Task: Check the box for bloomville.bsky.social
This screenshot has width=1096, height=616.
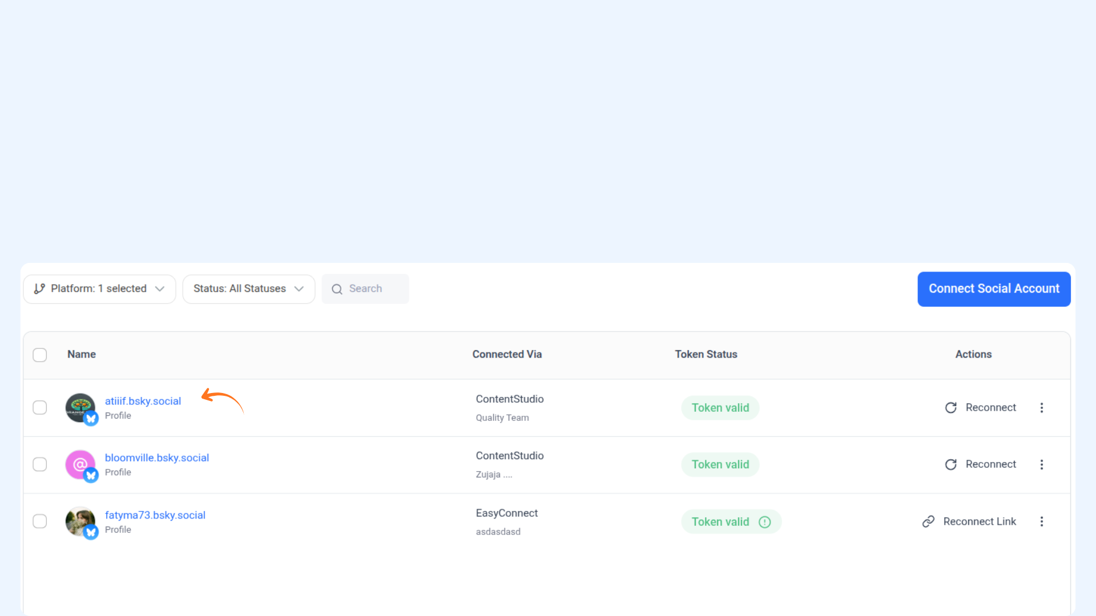Action: [40, 465]
